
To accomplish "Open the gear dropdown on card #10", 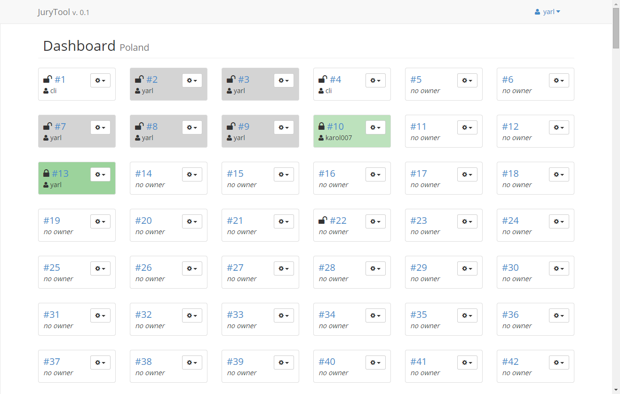I will coord(375,127).
